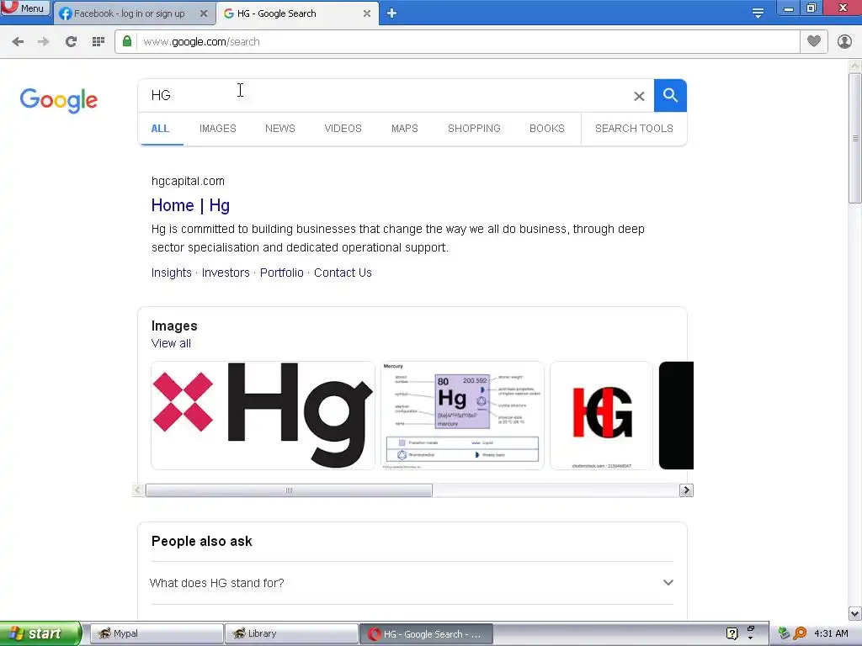Click the hgcapital.com site text
The height and width of the screenshot is (646, 862).
(188, 182)
